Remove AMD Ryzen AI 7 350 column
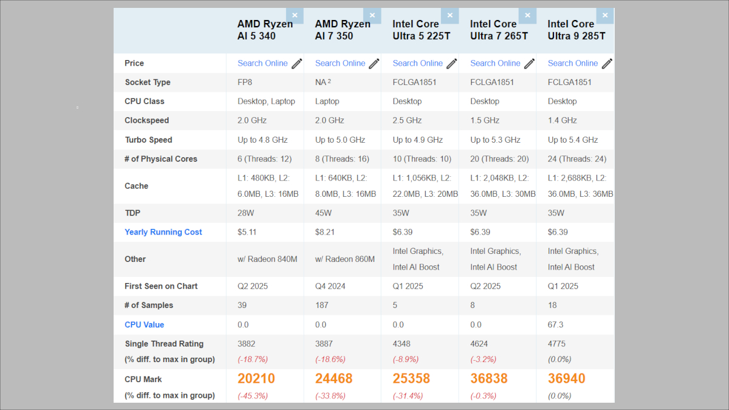 (372, 16)
